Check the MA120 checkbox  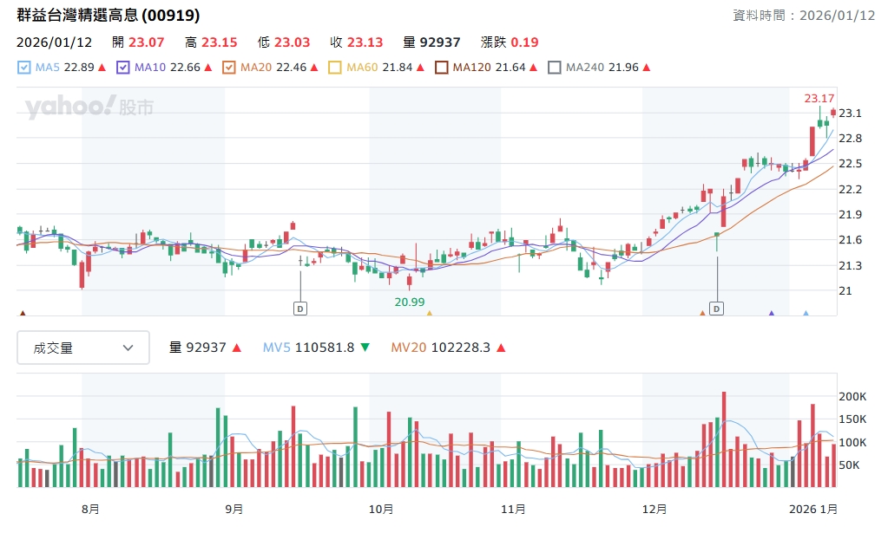[441, 68]
